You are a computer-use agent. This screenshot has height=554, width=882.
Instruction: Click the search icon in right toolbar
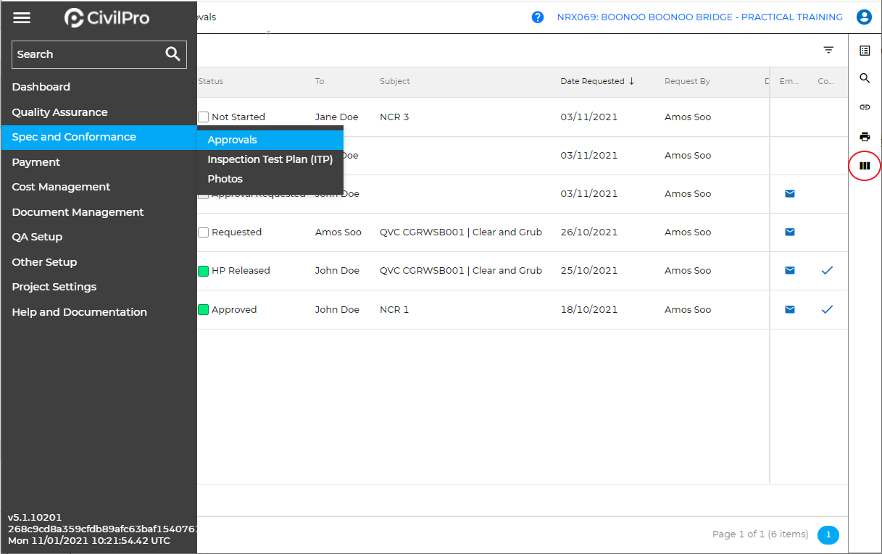click(x=865, y=78)
